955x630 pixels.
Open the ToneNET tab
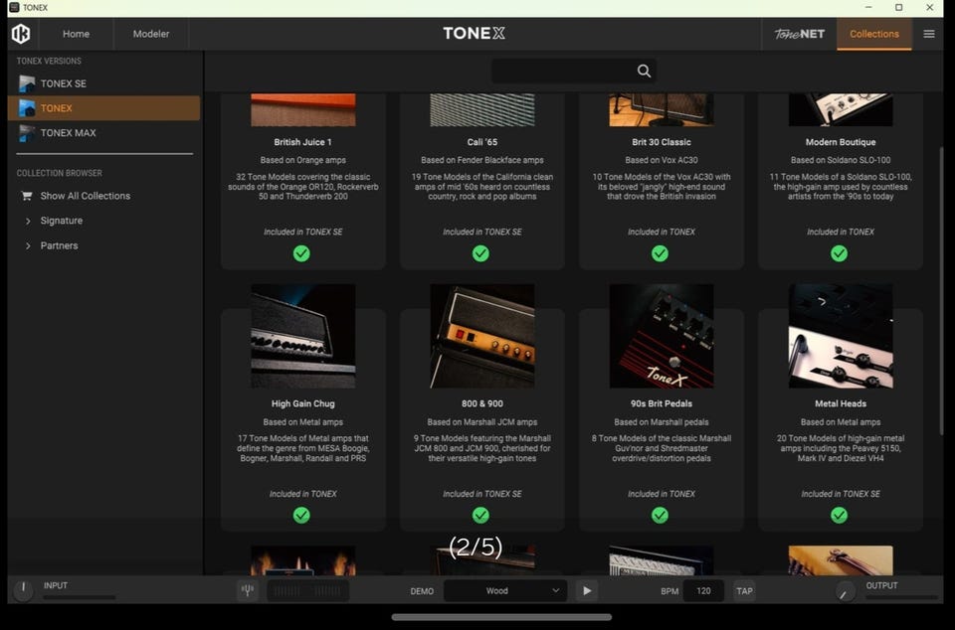[799, 34]
